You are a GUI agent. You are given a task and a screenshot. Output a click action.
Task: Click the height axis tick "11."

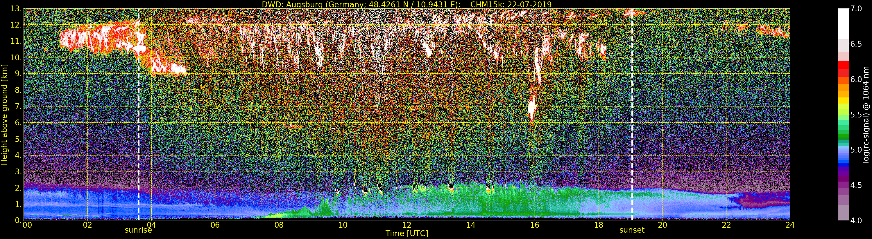tap(16, 41)
